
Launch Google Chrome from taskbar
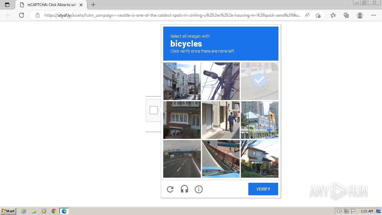pos(54,211)
